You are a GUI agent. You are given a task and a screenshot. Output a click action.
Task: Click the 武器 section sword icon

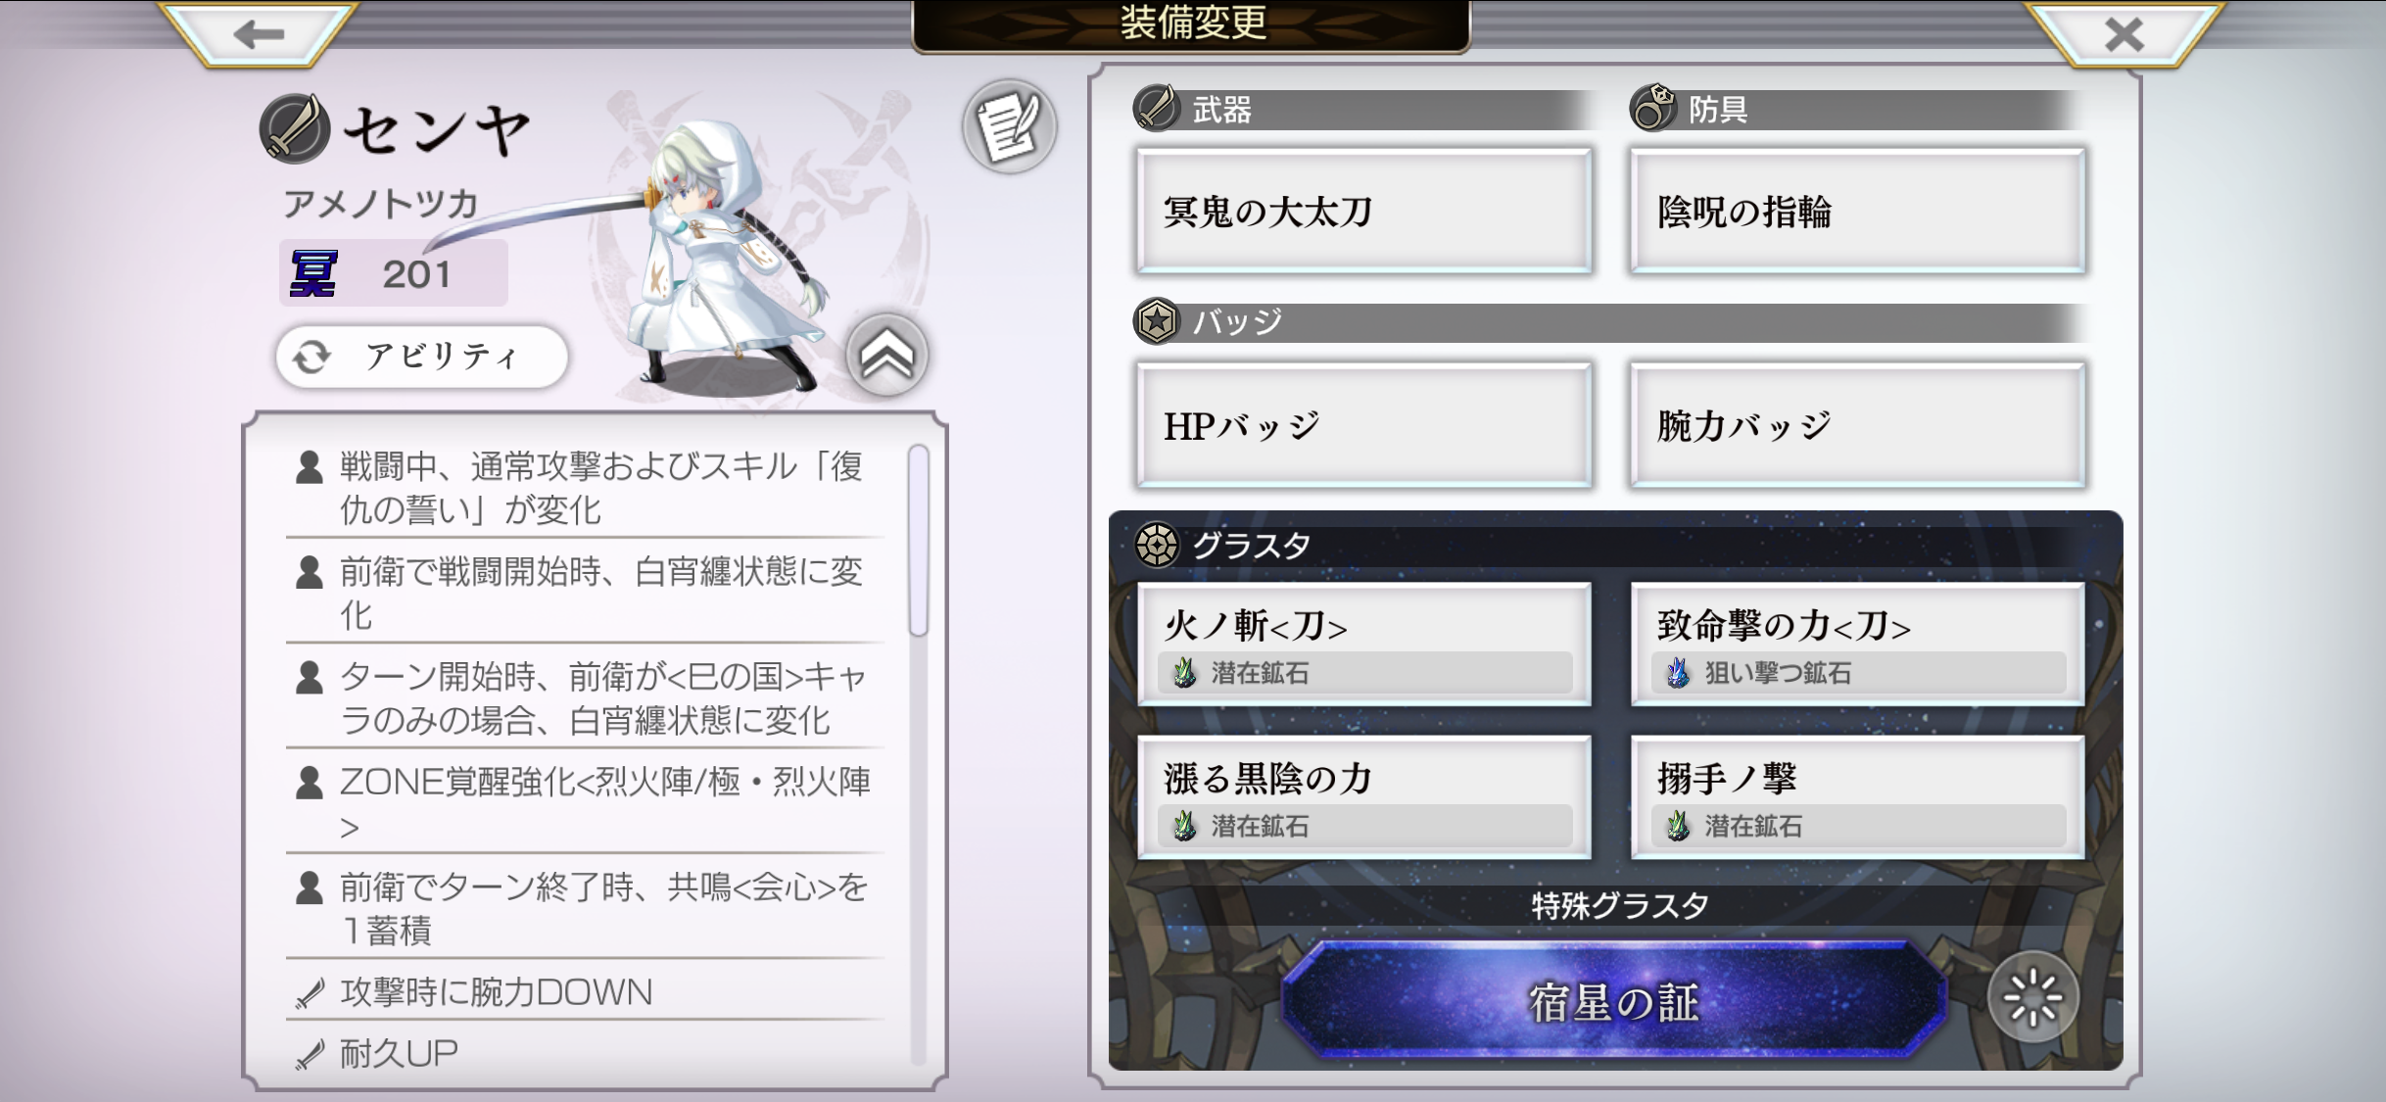click(1157, 107)
